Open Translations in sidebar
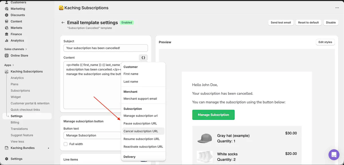 [19, 129]
